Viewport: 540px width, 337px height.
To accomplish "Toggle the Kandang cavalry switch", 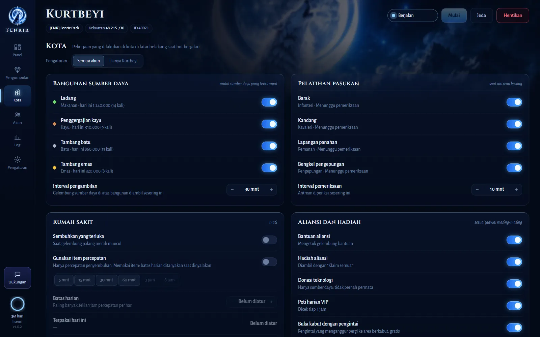I will coord(514,124).
